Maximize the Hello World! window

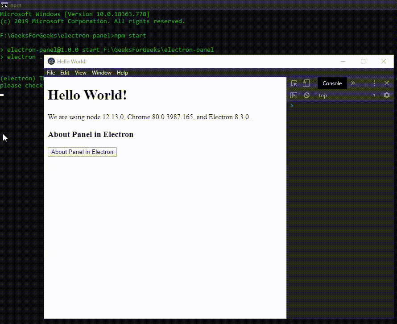363,61
